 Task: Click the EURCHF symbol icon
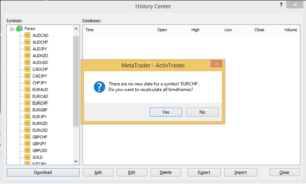27,103
